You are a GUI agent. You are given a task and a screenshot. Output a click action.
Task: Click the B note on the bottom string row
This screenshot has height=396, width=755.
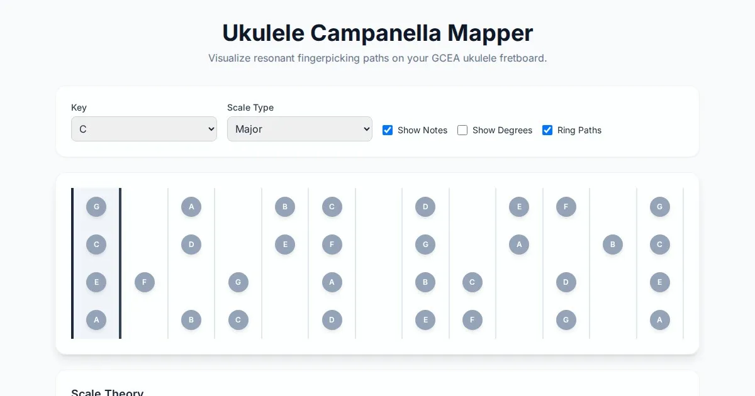pos(191,320)
